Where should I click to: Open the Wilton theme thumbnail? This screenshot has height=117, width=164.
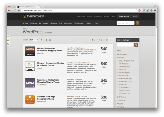[30, 51]
